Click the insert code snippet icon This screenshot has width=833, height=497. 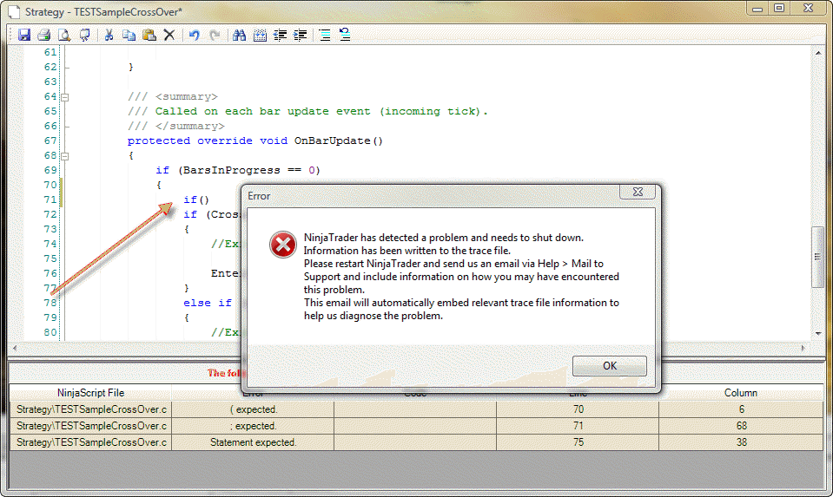point(260,35)
